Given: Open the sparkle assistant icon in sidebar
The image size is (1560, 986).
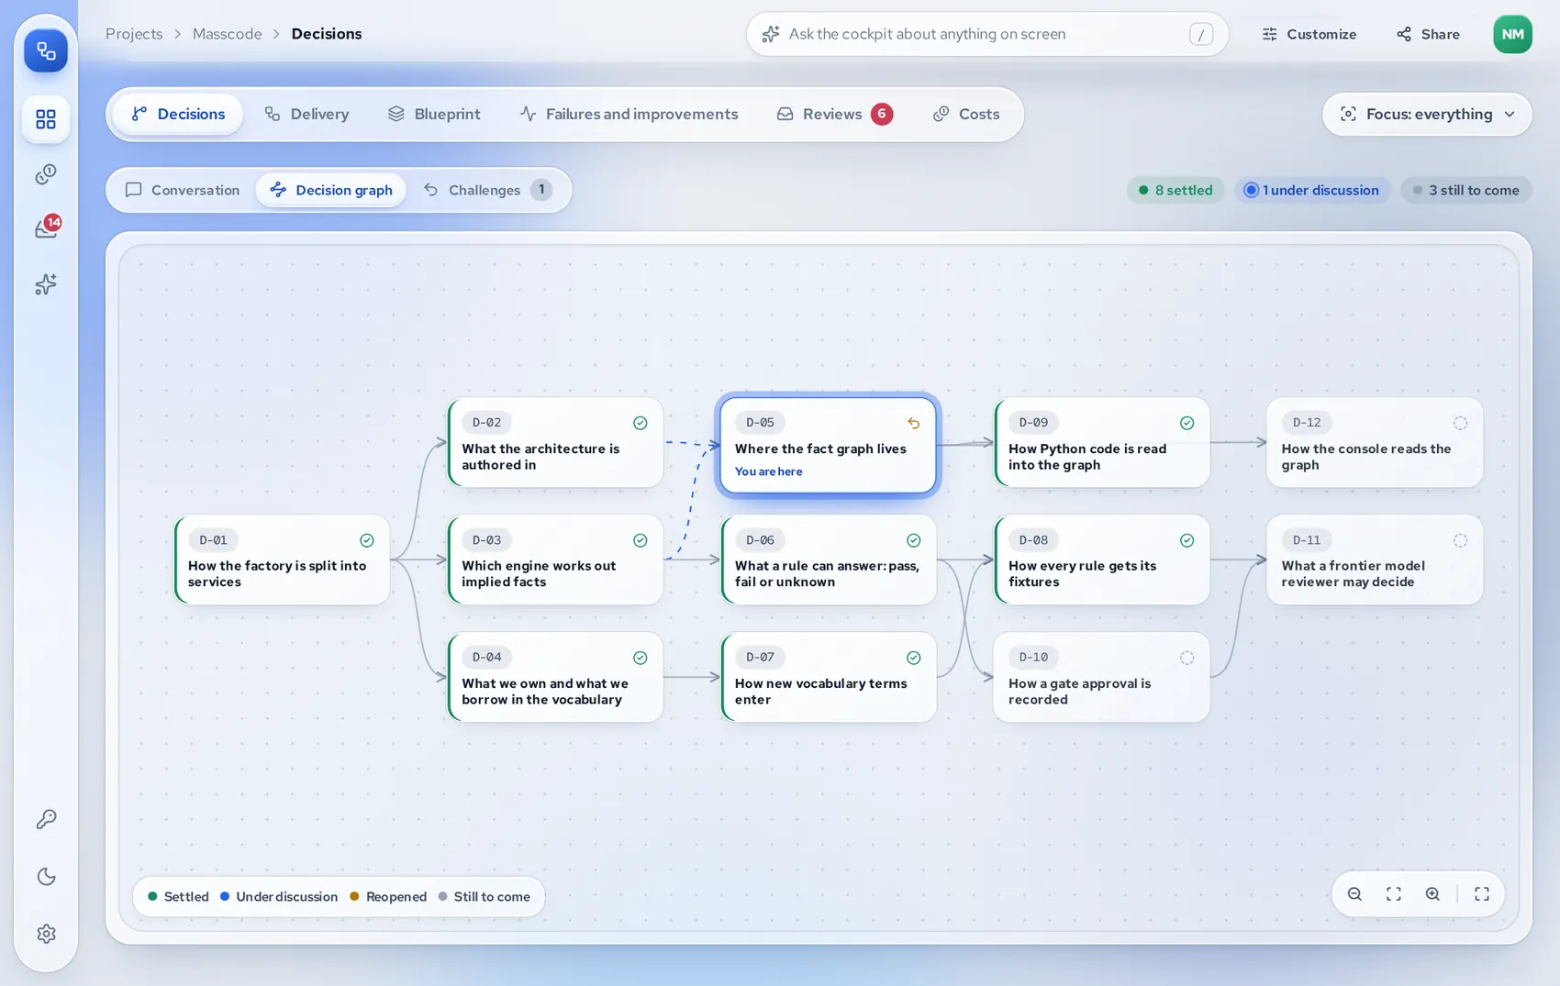Looking at the screenshot, I should pos(46,284).
